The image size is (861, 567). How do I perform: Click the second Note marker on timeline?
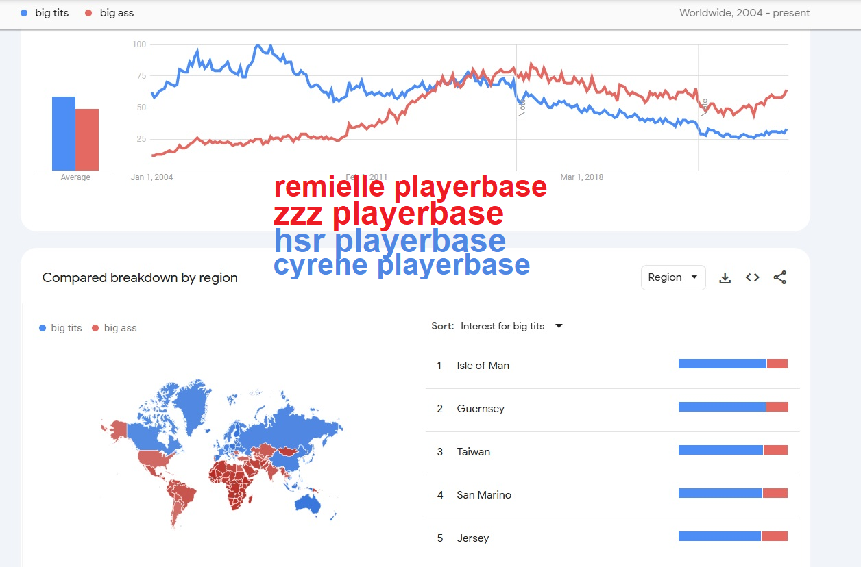(704, 108)
